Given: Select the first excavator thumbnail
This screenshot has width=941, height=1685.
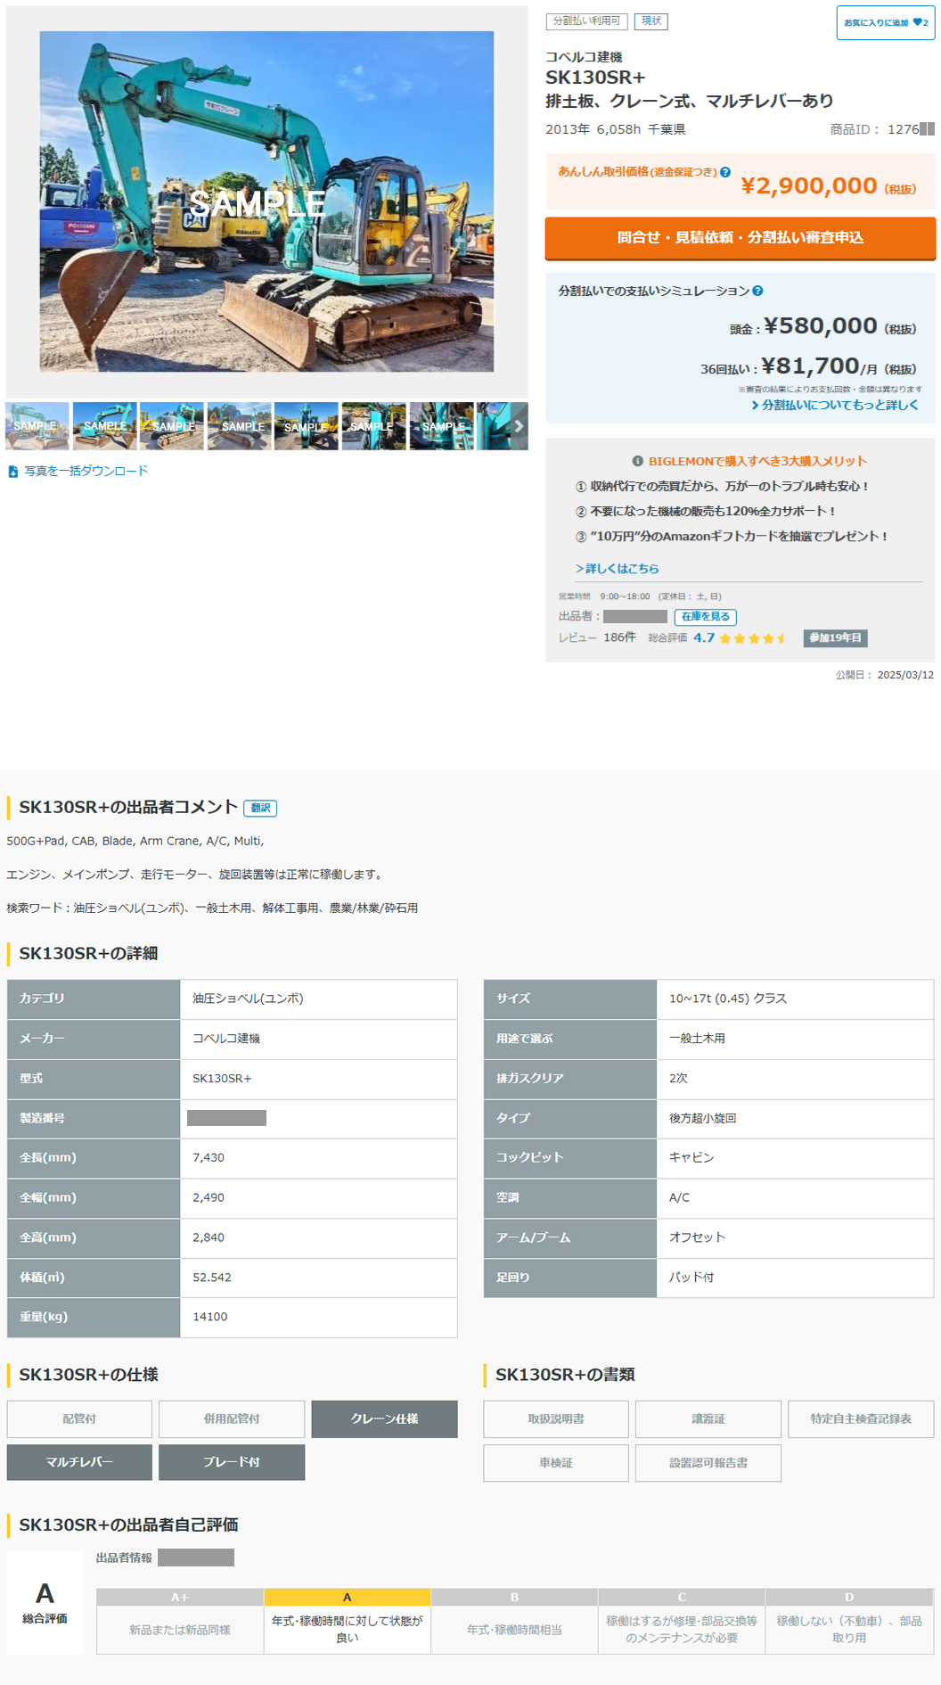Looking at the screenshot, I should 37,426.
